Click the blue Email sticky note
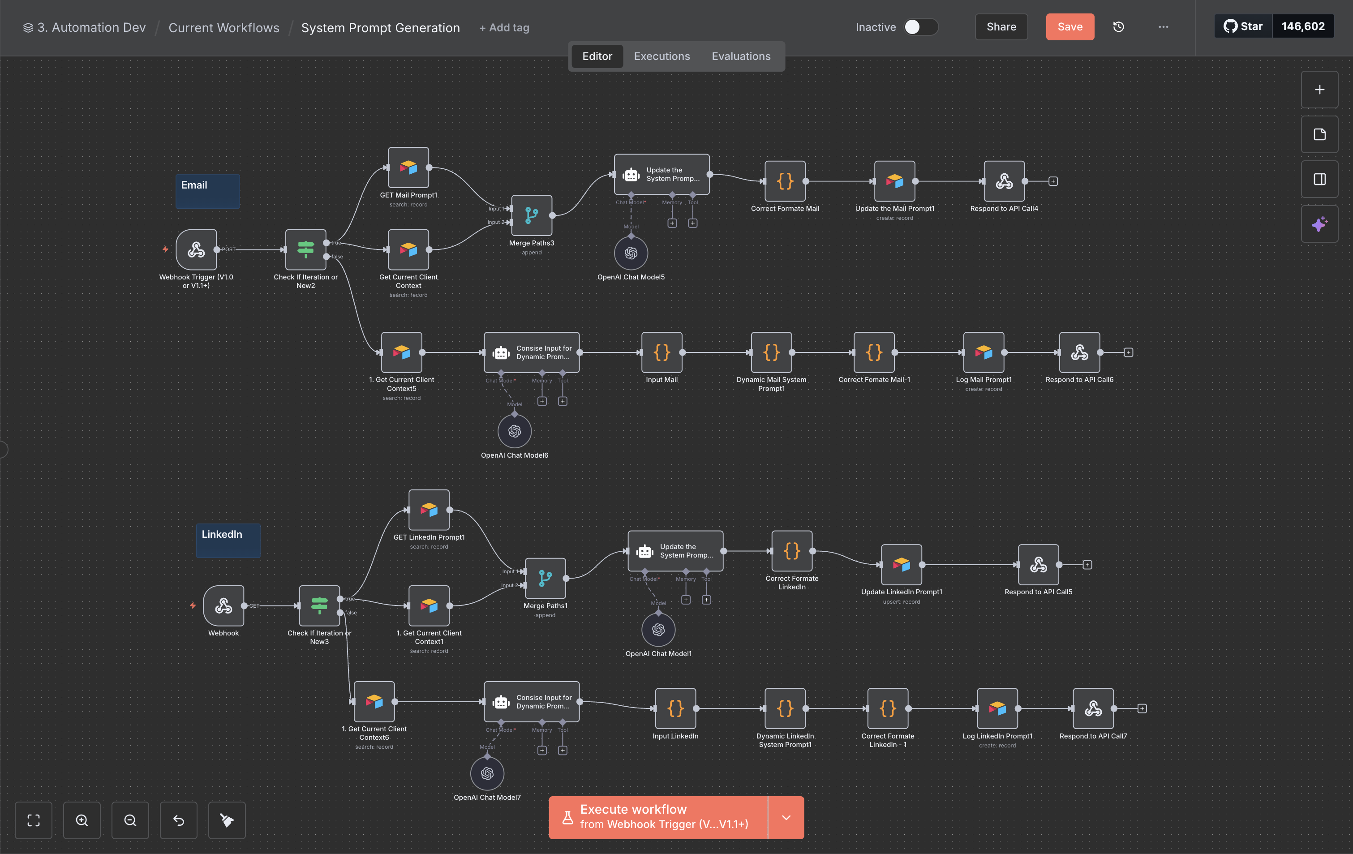This screenshot has height=854, width=1353. pyautogui.click(x=208, y=192)
